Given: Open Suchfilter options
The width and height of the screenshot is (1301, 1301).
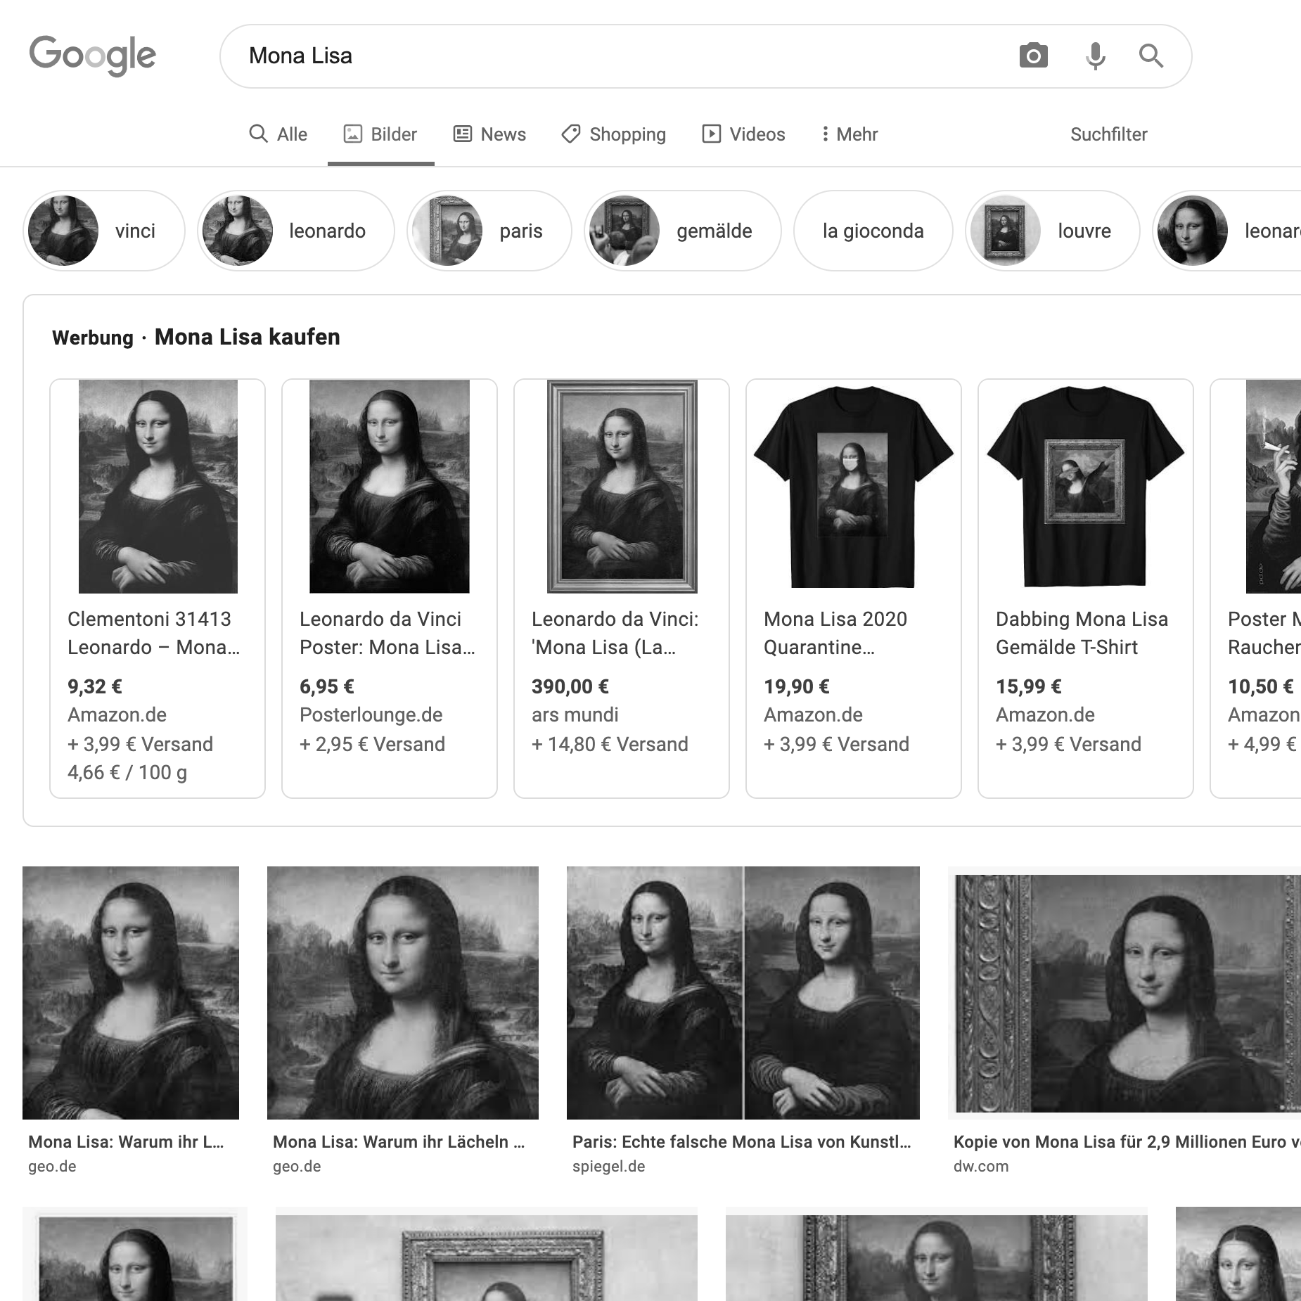Looking at the screenshot, I should tap(1109, 134).
